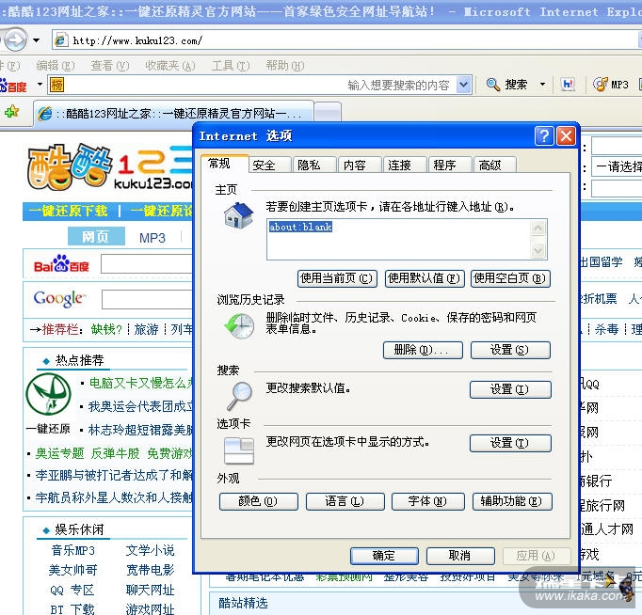Open the 搜索 options dropdown arrow
This screenshot has width=642, height=615.
point(542,85)
